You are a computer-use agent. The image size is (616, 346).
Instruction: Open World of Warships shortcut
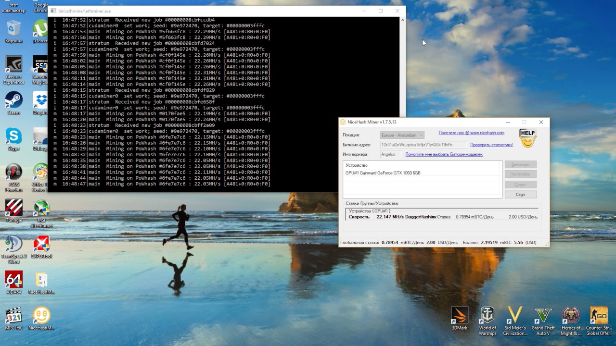(x=488, y=321)
